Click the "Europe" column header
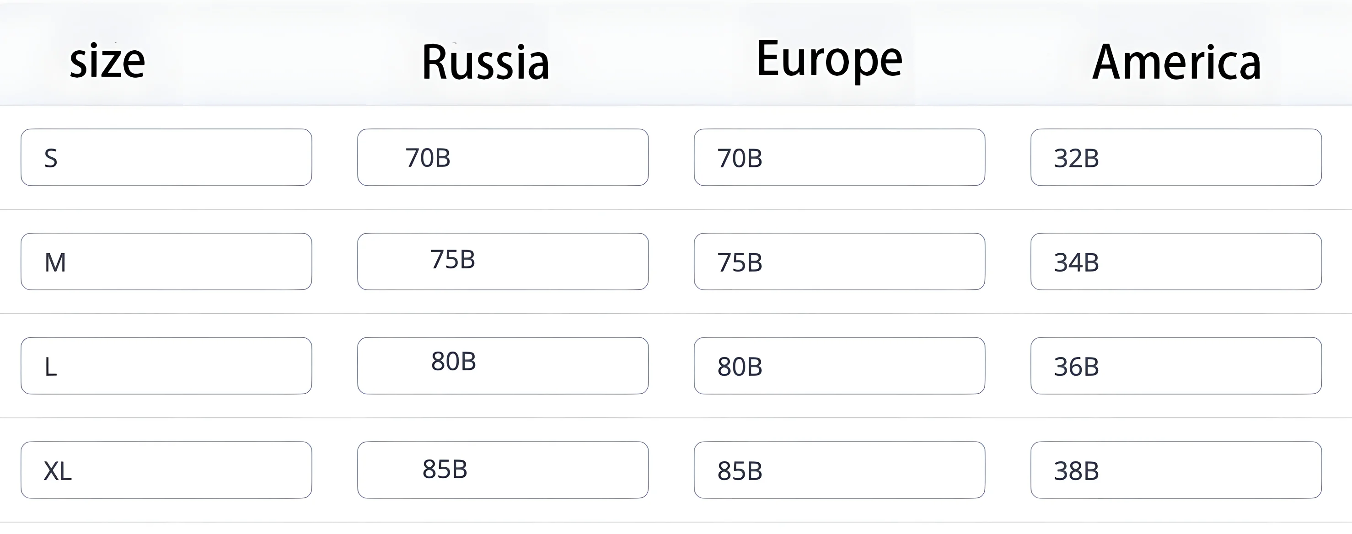This screenshot has width=1352, height=534. [829, 59]
